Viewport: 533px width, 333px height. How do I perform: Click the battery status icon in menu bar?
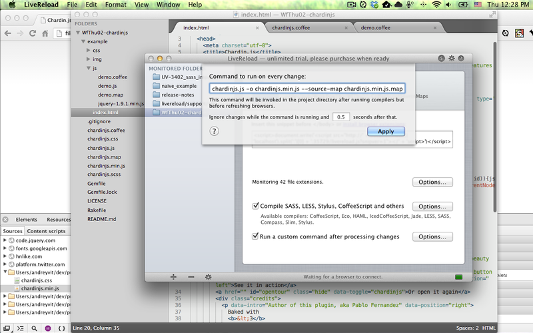coord(463,5)
